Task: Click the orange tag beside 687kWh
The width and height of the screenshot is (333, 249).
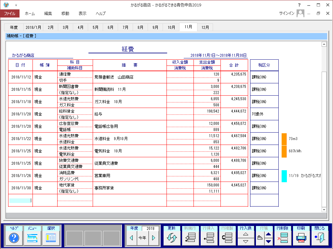Action: [284, 151]
